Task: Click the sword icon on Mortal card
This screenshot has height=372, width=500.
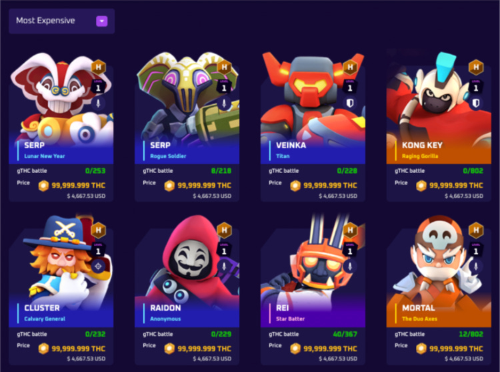Action: 476,266
